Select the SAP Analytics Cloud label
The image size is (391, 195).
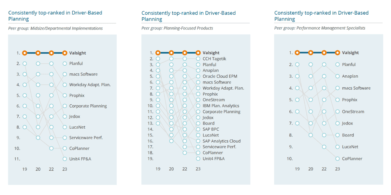[222, 141]
